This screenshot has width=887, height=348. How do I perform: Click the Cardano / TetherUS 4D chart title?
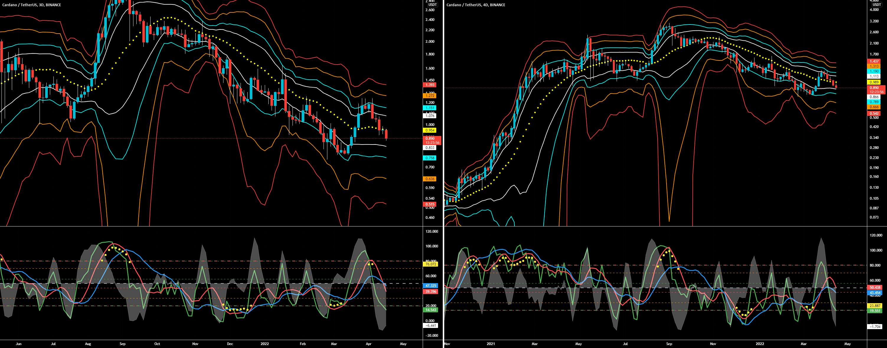(476, 5)
